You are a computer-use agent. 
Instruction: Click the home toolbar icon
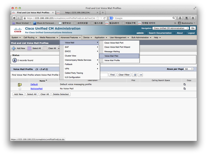click(193, 18)
